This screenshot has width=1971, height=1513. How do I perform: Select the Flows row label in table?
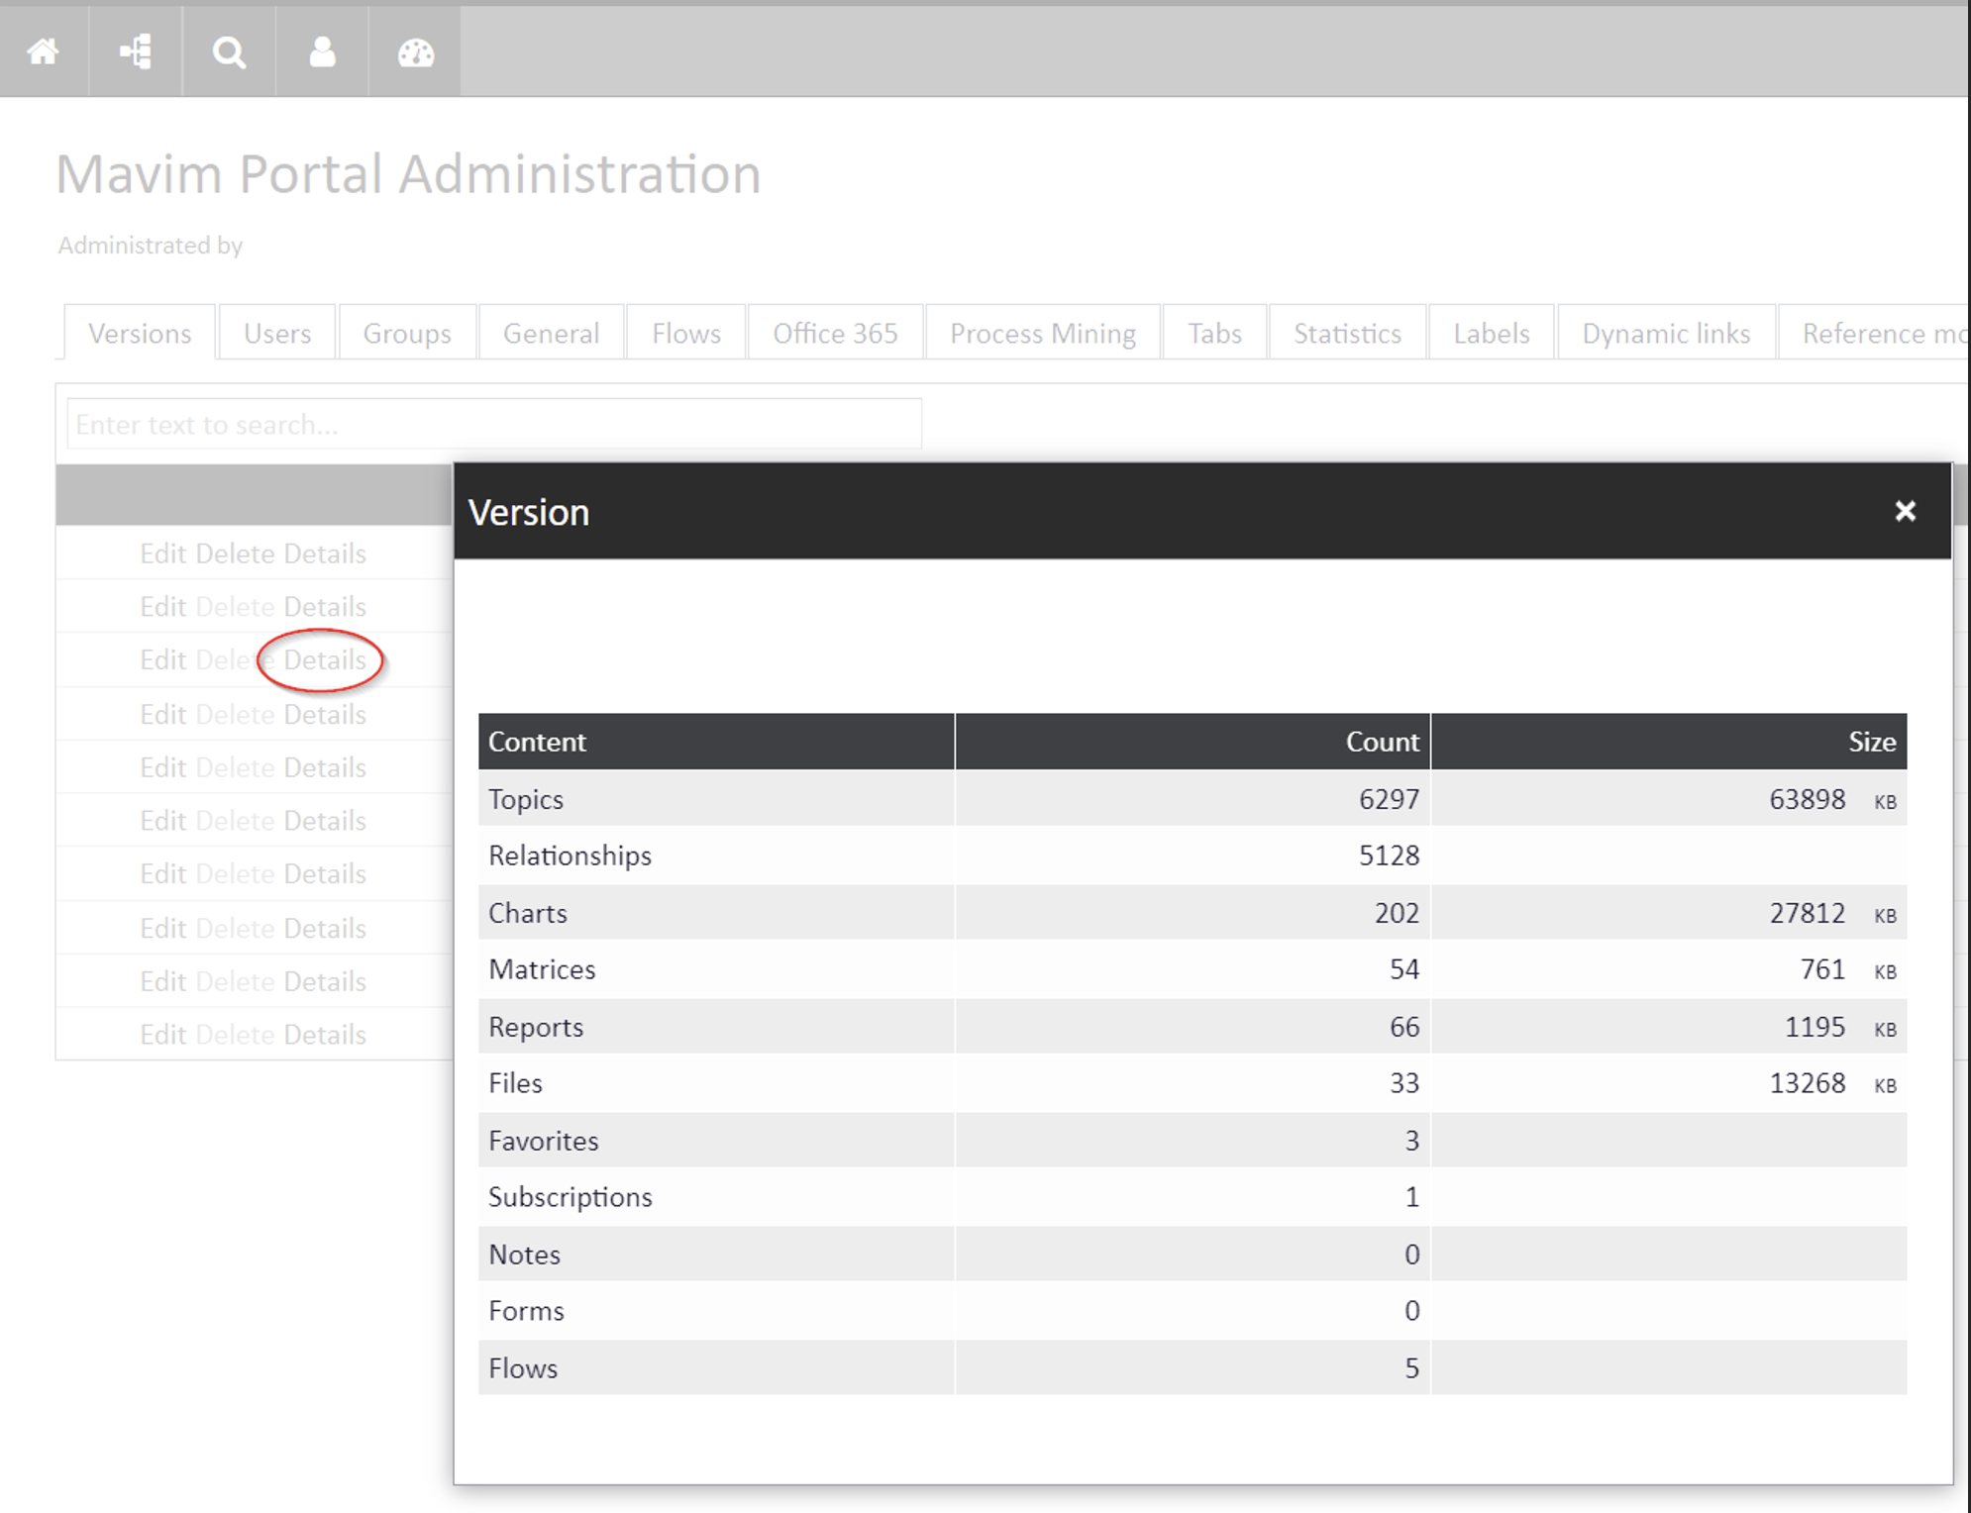523,1368
